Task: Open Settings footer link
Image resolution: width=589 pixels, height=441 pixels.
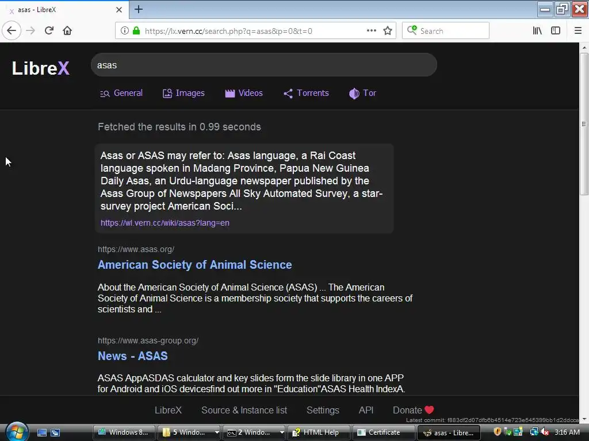Action: click(x=323, y=410)
